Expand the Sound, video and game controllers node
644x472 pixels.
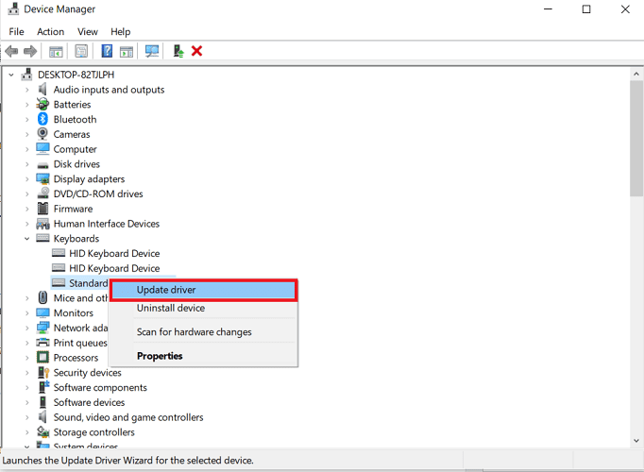pyautogui.click(x=27, y=417)
